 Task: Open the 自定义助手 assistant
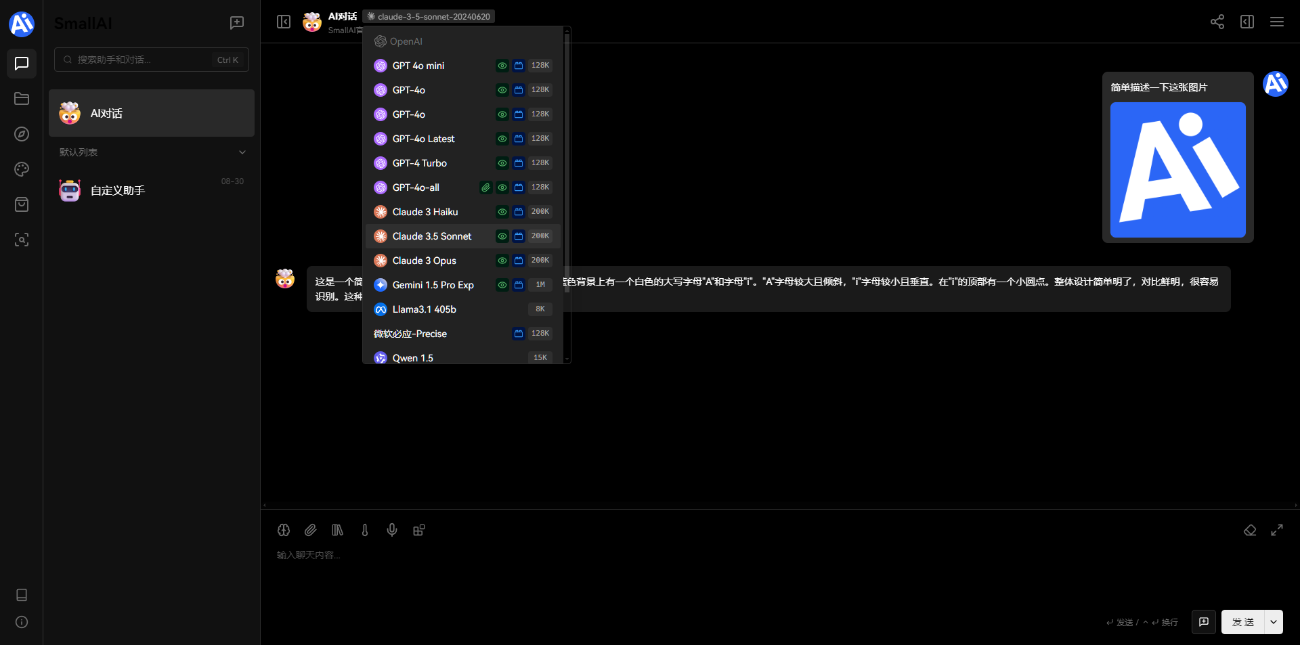[152, 190]
